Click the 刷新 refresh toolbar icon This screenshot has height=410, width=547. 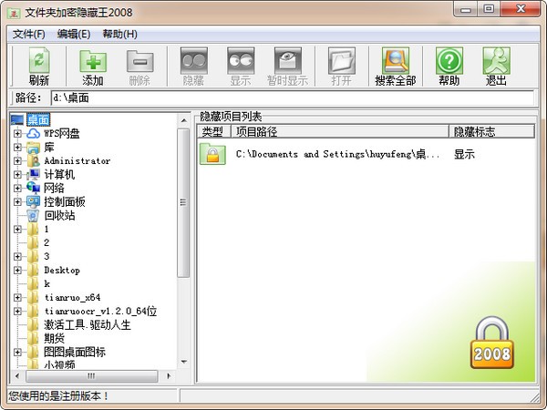coord(38,61)
